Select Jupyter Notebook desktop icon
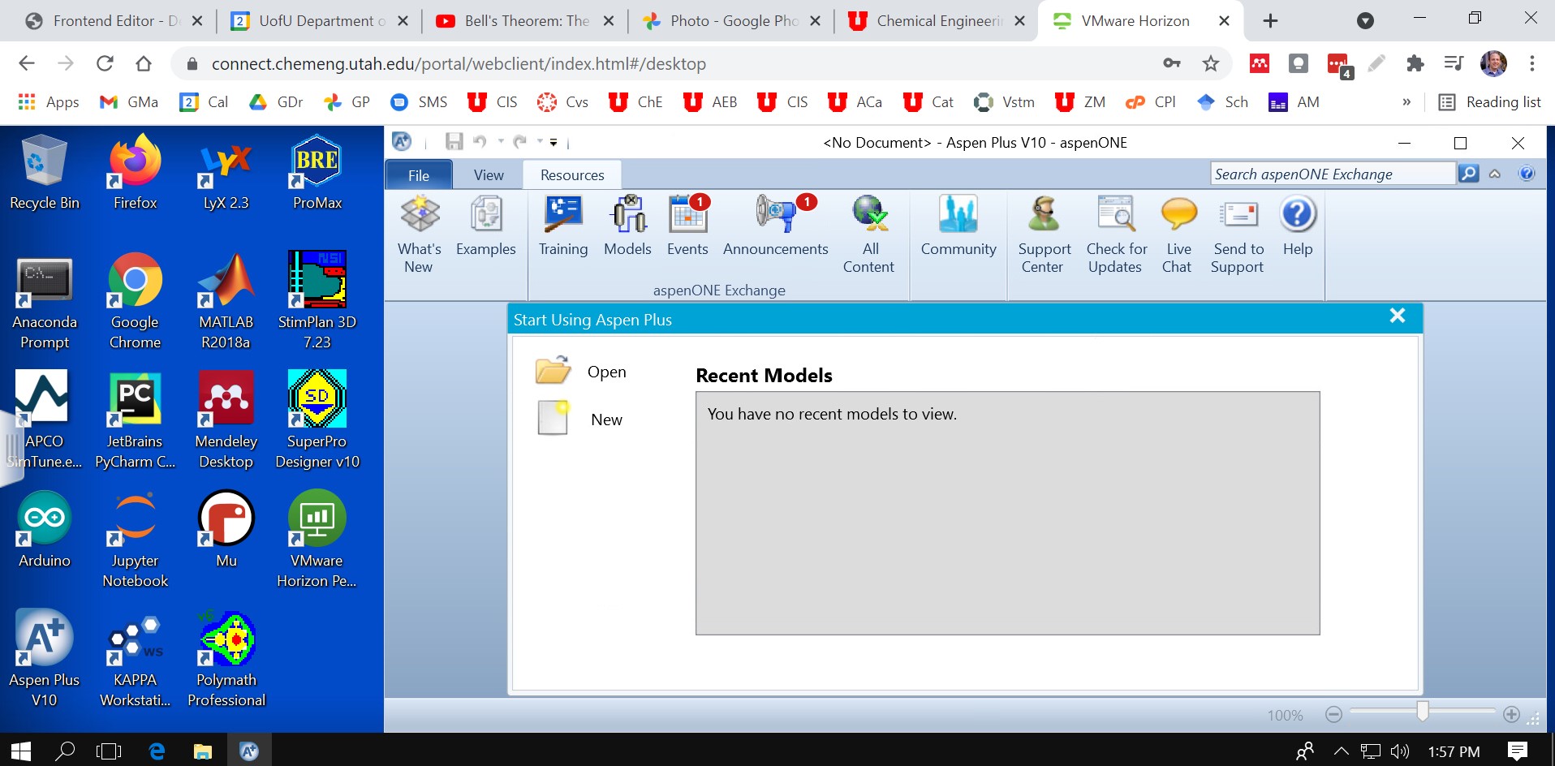This screenshot has height=766, width=1555. [136, 540]
